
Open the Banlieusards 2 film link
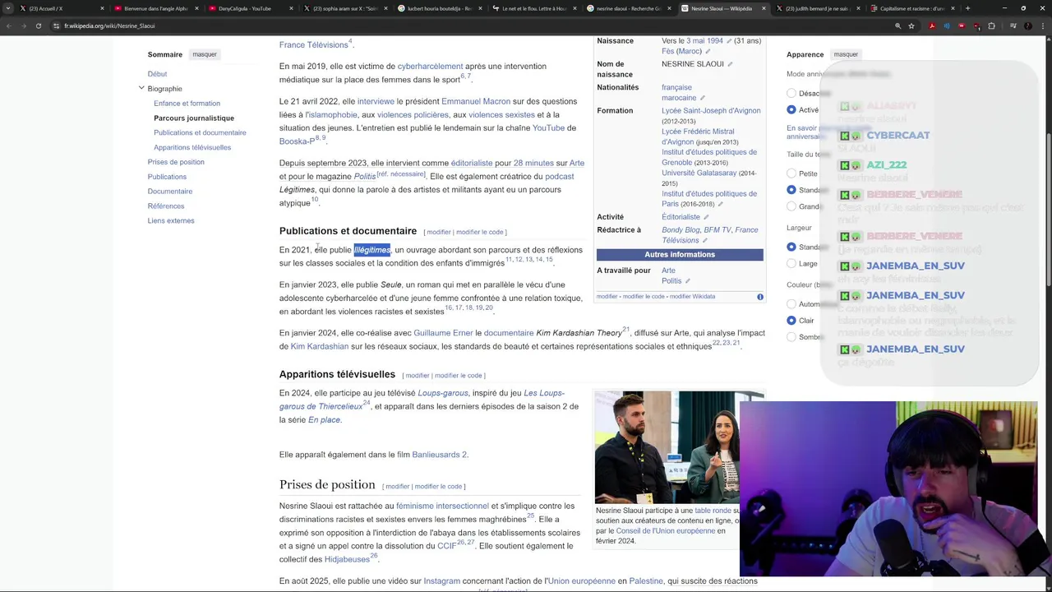point(439,454)
